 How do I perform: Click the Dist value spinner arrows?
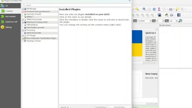(151, 21)
